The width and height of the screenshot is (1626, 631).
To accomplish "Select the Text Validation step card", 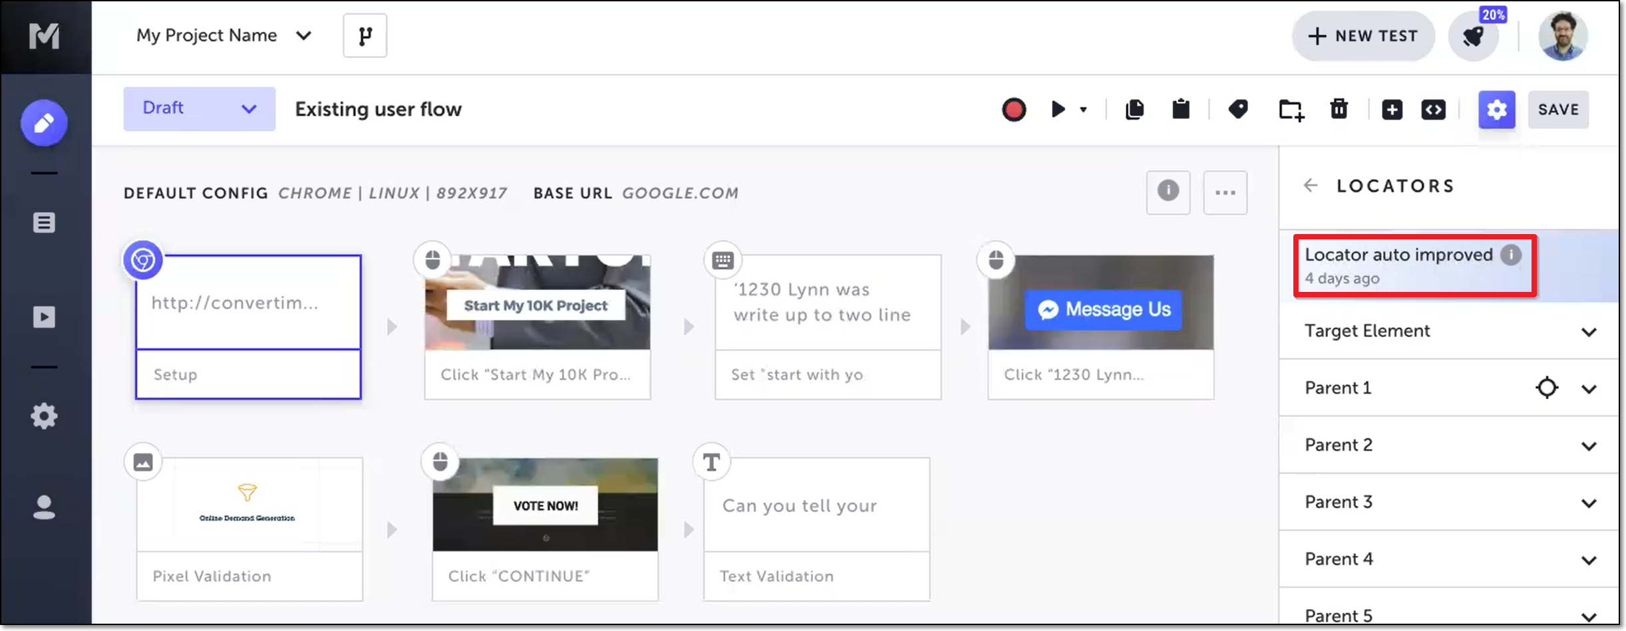I will [817, 529].
